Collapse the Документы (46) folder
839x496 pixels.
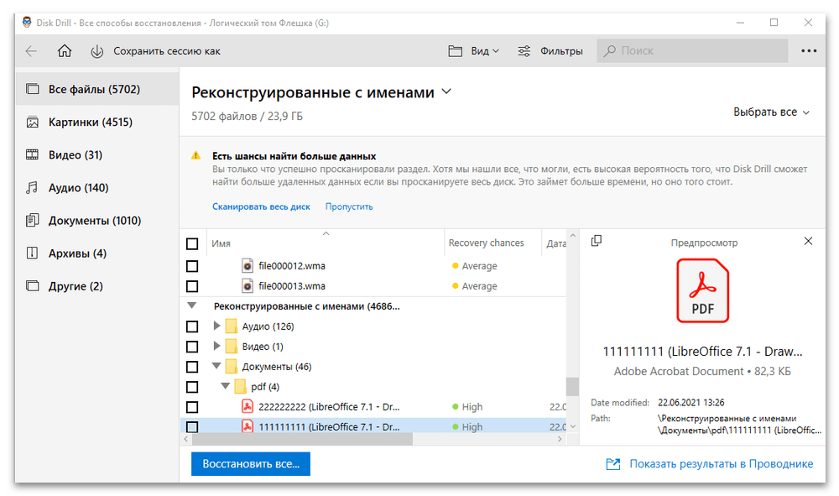point(217,367)
